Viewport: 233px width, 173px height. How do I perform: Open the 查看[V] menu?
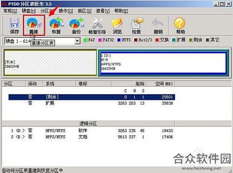103,11
